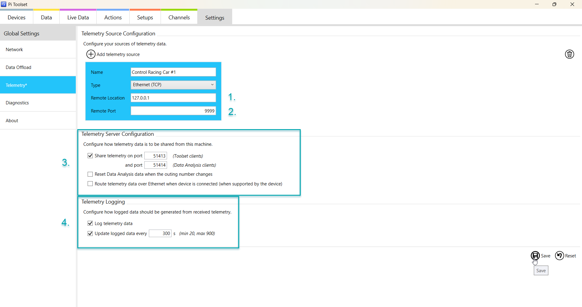Open Network settings in sidebar
Image resolution: width=582 pixels, height=307 pixels.
(38, 49)
